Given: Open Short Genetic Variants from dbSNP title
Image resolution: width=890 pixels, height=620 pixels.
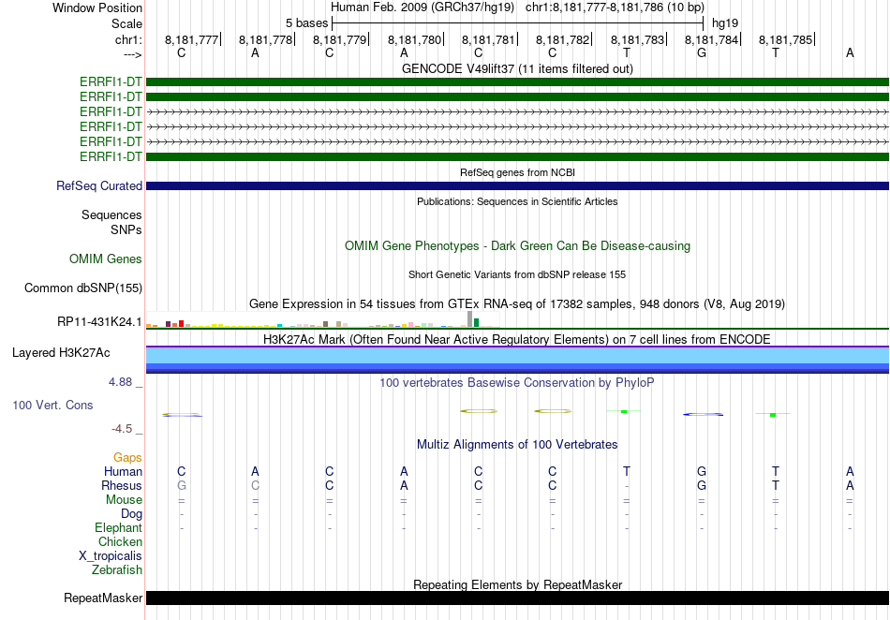Looking at the screenshot, I should coord(517,274).
